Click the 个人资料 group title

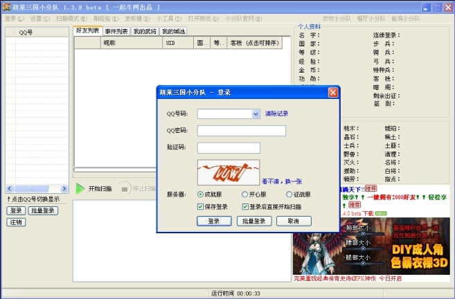click(x=310, y=27)
